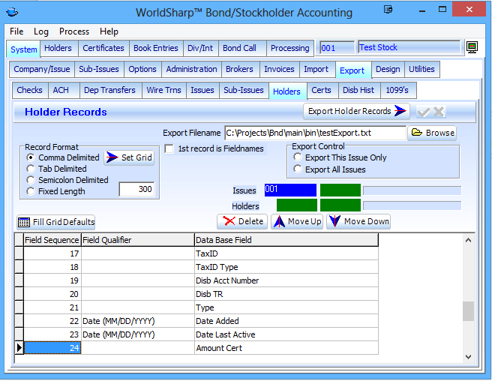Click the monitor icon beside Test Stock
This screenshot has height=381, width=492.
pos(472,48)
